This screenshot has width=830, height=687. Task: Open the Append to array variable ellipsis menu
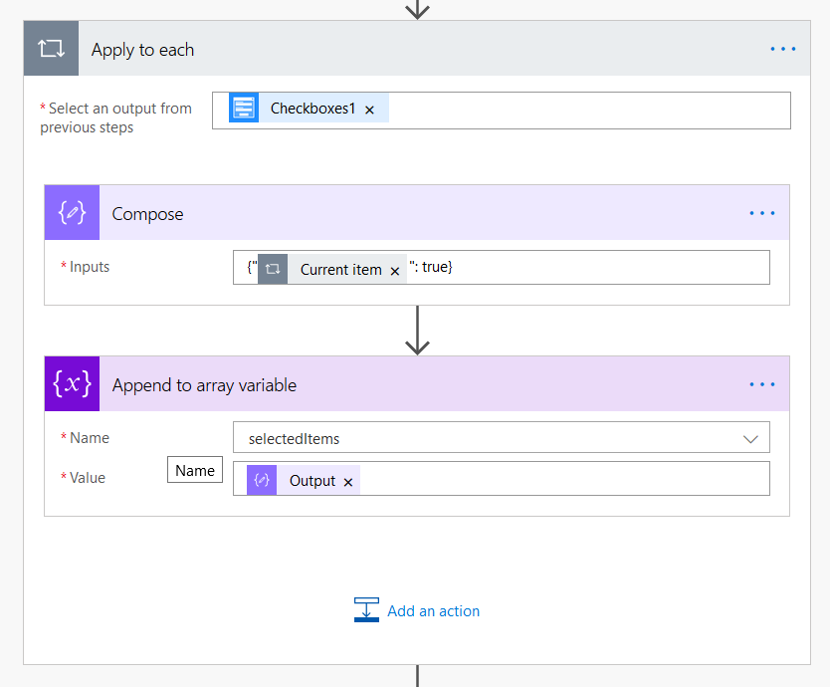pos(761,384)
